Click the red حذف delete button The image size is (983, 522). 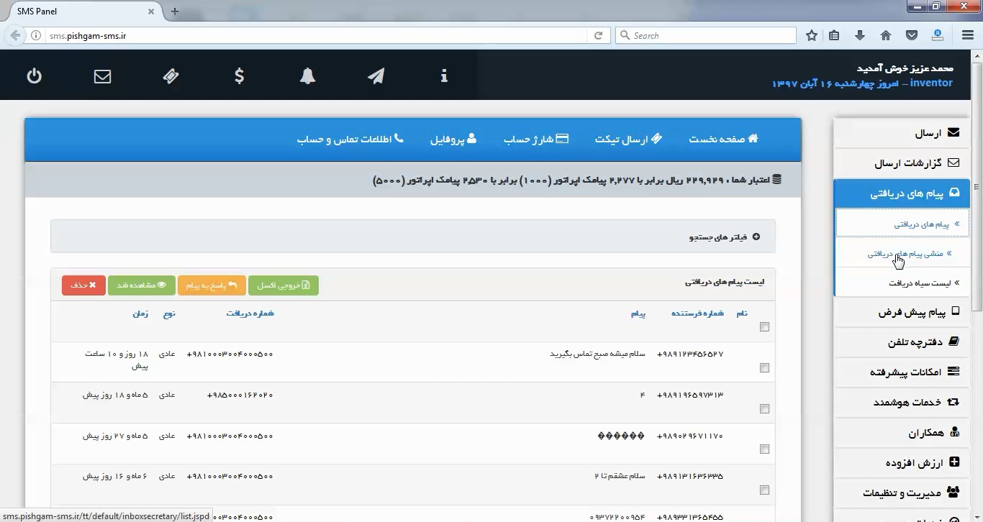[83, 285]
